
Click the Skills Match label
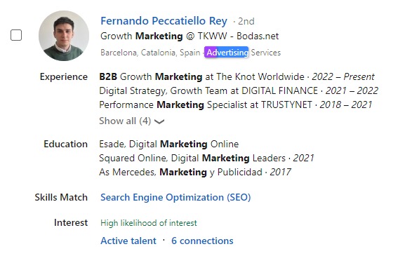click(61, 197)
